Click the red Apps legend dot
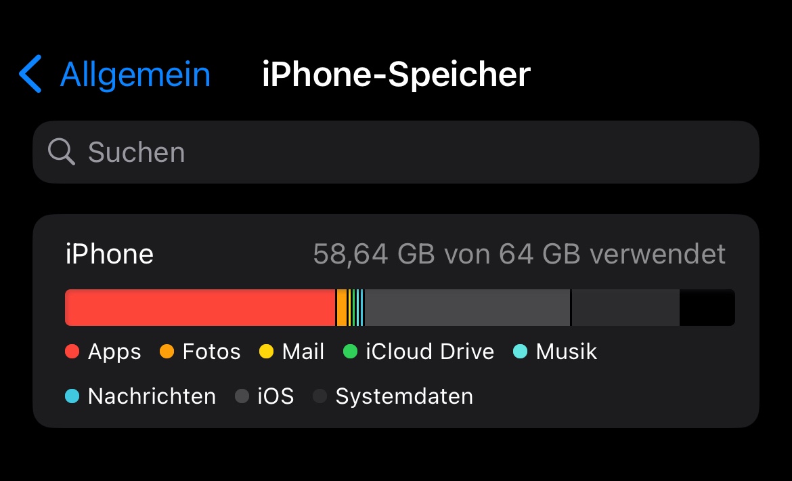Screen dimensions: 792x481 (72, 352)
